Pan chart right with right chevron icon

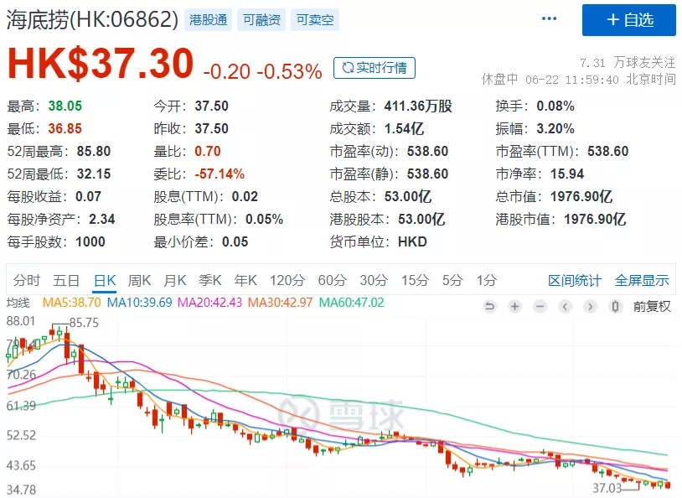590,307
